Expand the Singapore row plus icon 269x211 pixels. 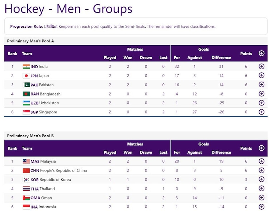click(261, 112)
